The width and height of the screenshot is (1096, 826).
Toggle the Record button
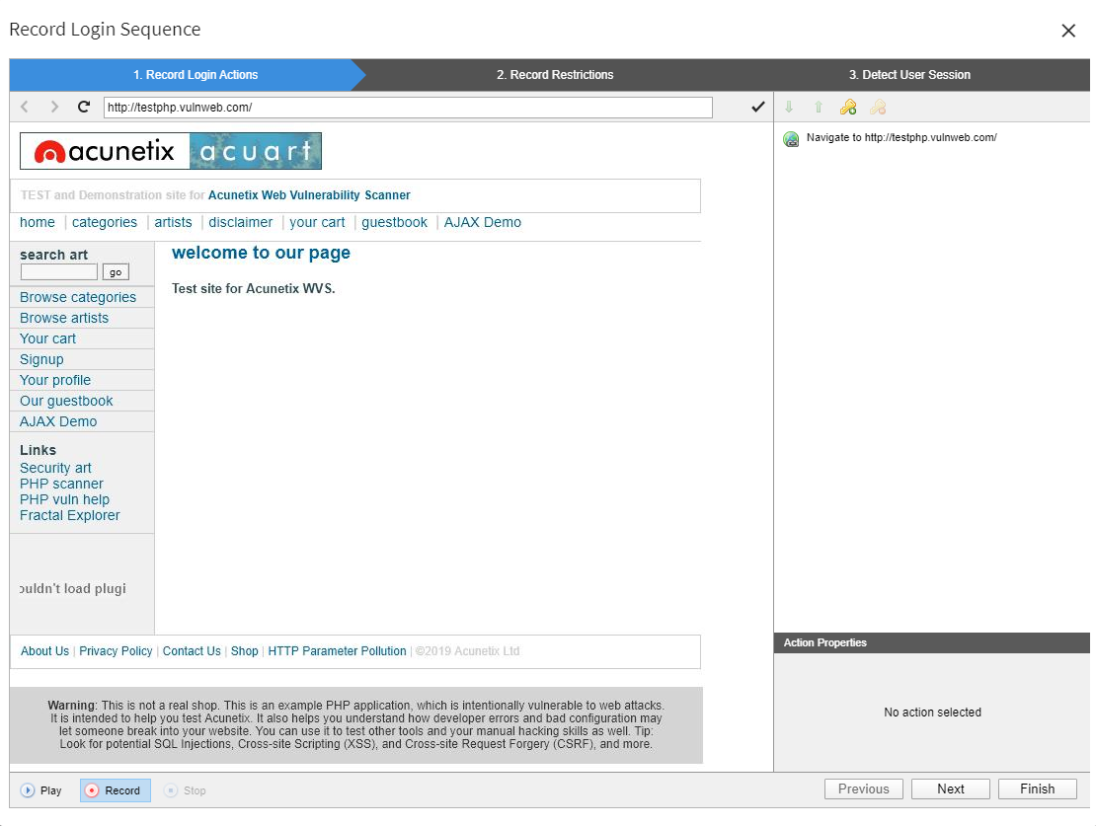pyautogui.click(x=116, y=790)
